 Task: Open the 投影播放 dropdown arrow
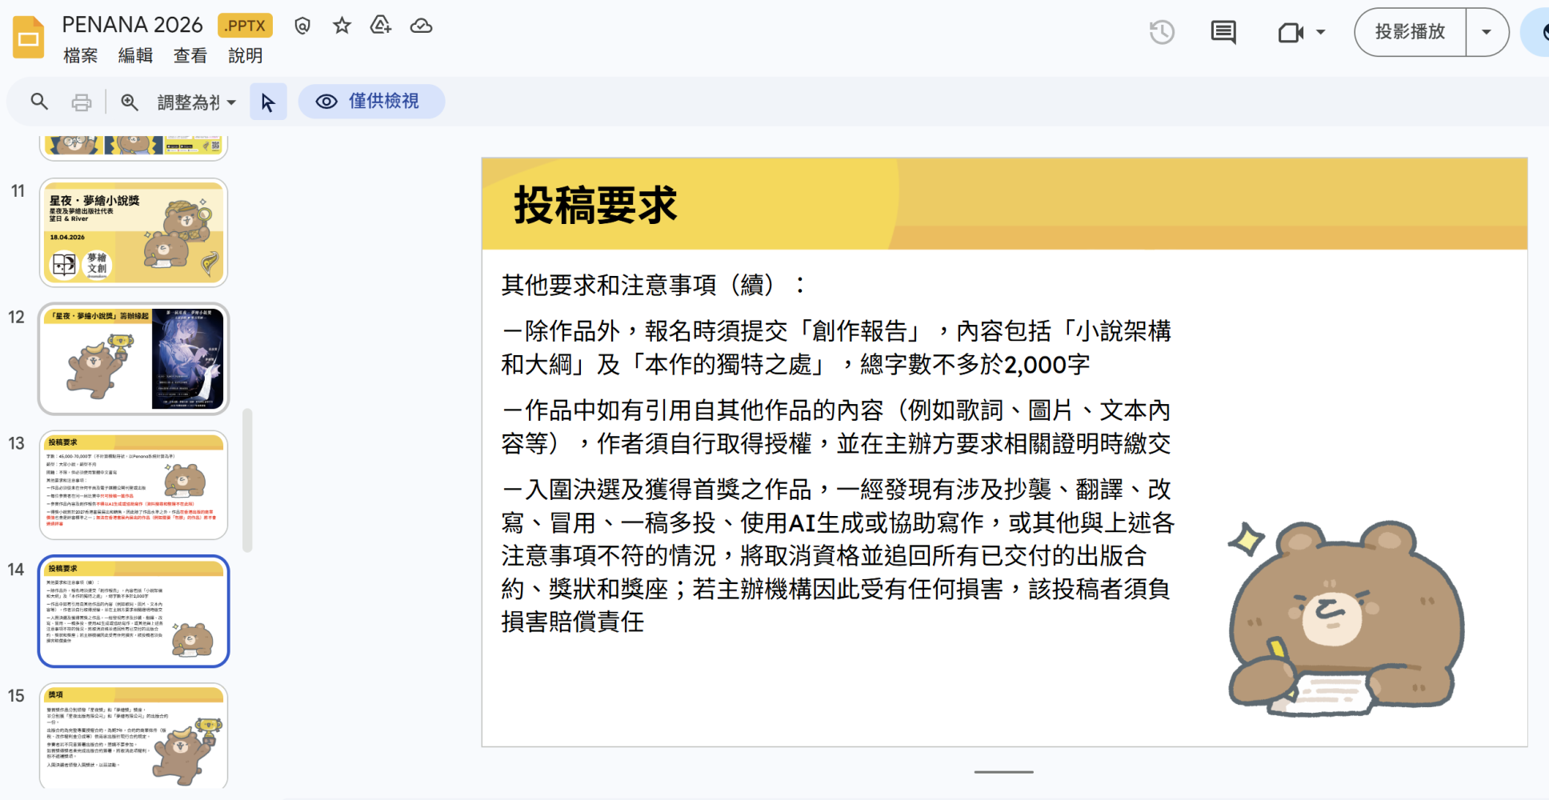[1487, 32]
